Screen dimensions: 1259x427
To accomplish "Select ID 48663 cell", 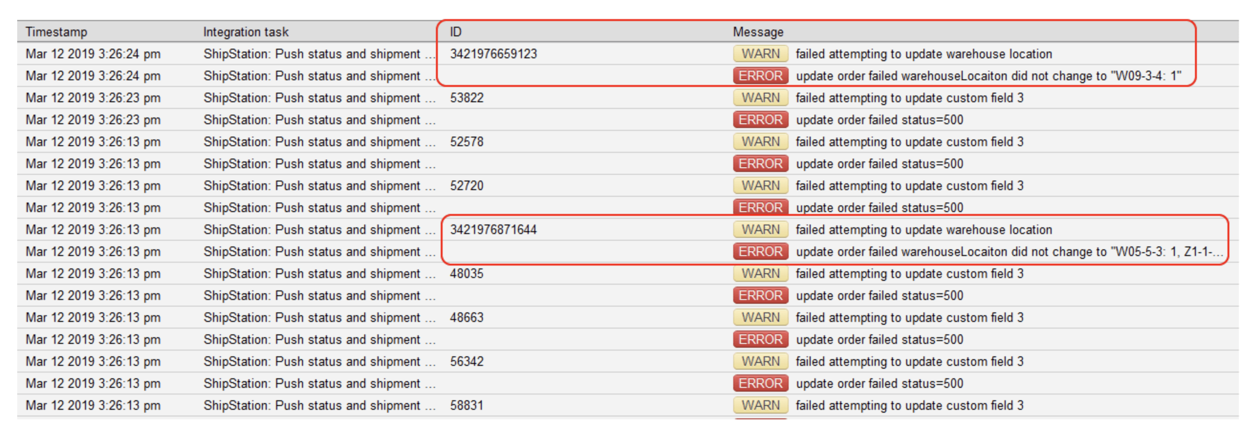I will 467,318.
